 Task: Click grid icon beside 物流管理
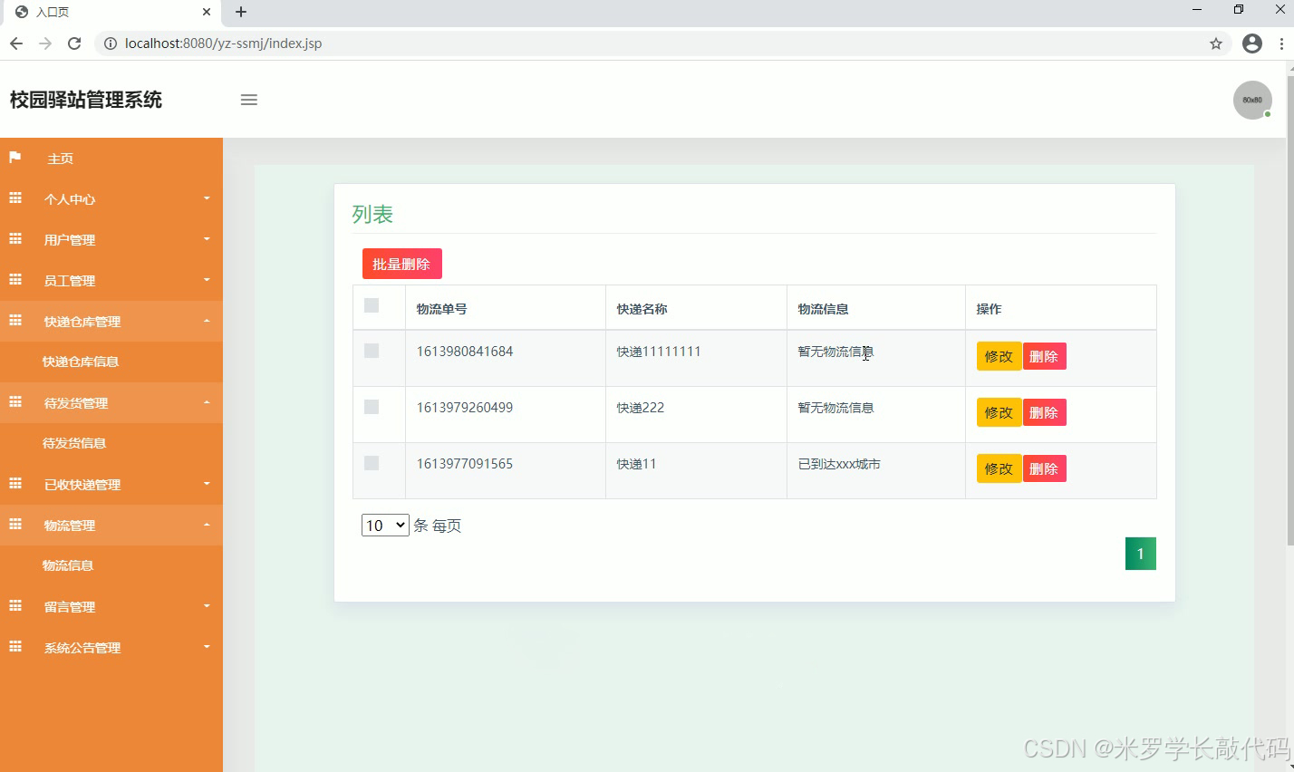click(x=15, y=524)
